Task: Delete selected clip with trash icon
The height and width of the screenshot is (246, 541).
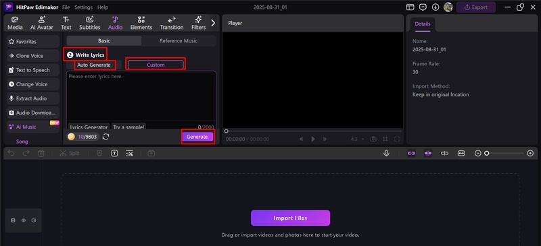Action: click(x=41, y=154)
